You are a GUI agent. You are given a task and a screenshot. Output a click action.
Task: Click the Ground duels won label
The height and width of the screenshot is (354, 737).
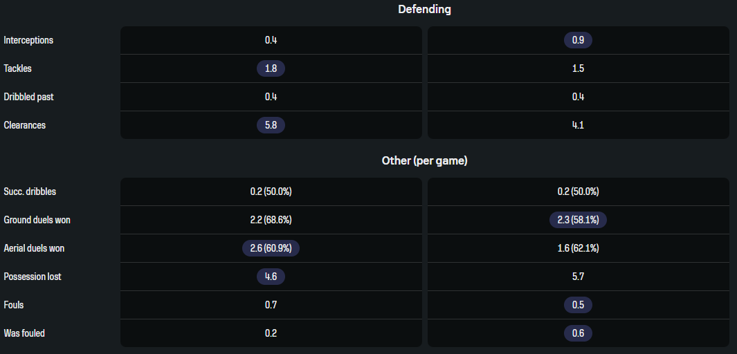(37, 220)
